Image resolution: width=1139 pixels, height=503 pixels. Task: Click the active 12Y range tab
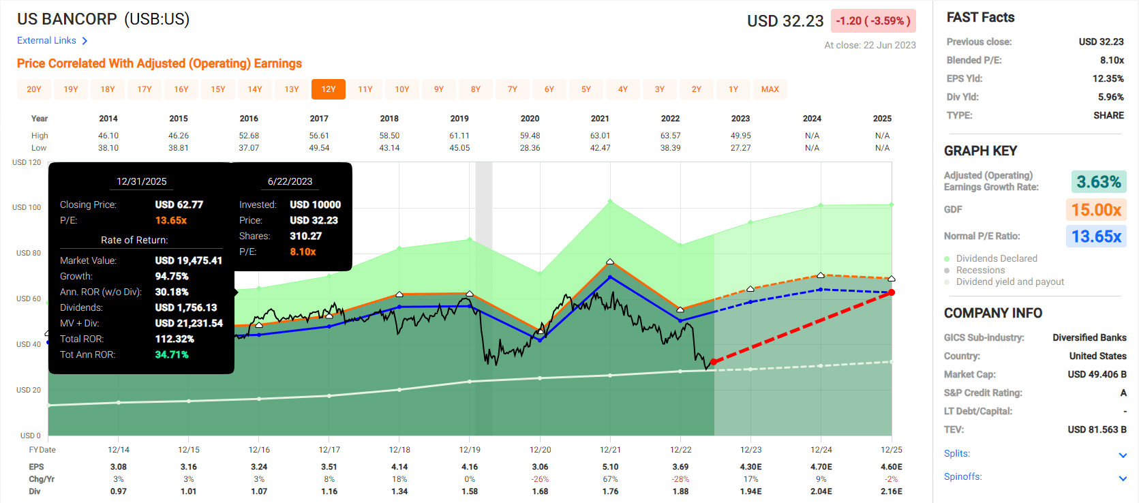(x=329, y=89)
